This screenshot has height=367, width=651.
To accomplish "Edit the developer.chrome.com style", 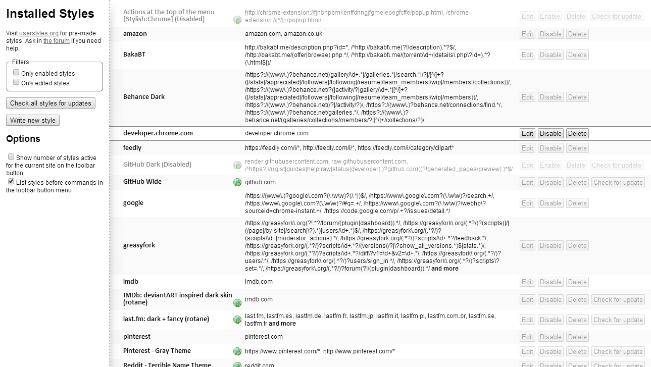I will [527, 133].
